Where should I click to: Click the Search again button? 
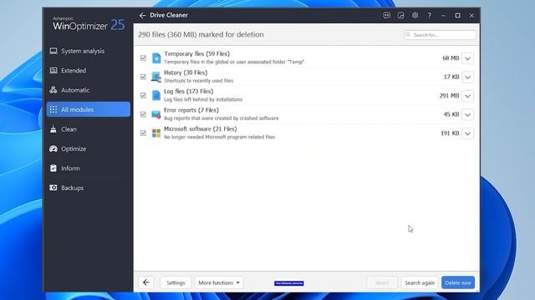pos(420,282)
